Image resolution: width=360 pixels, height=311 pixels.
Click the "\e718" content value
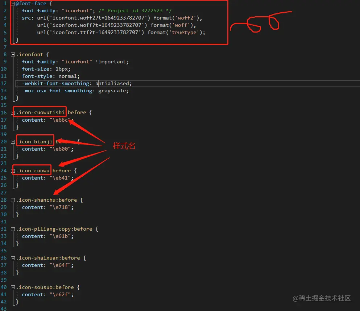pos(60,207)
